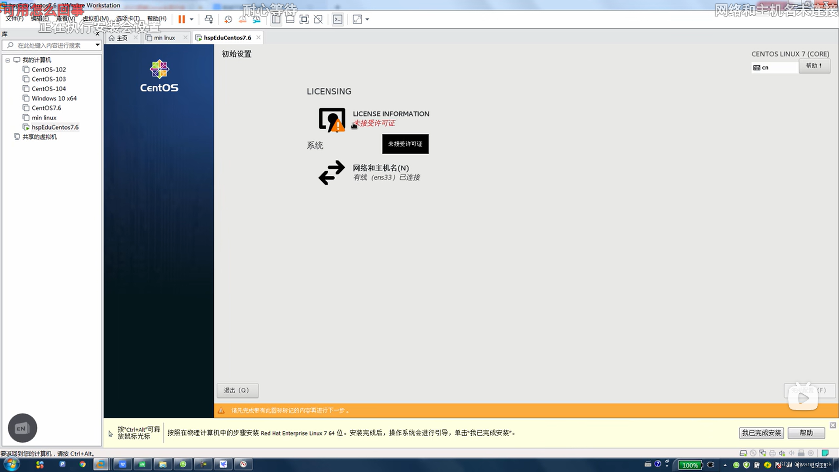839x472 pixels.
Task: Open the library search dropdown arrow
Action: 97,45
